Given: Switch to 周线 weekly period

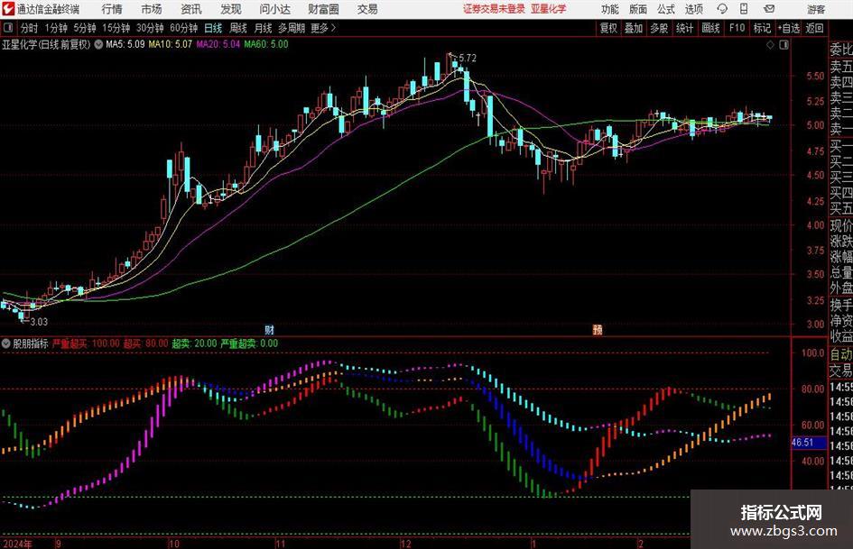Looking at the screenshot, I should [x=237, y=28].
